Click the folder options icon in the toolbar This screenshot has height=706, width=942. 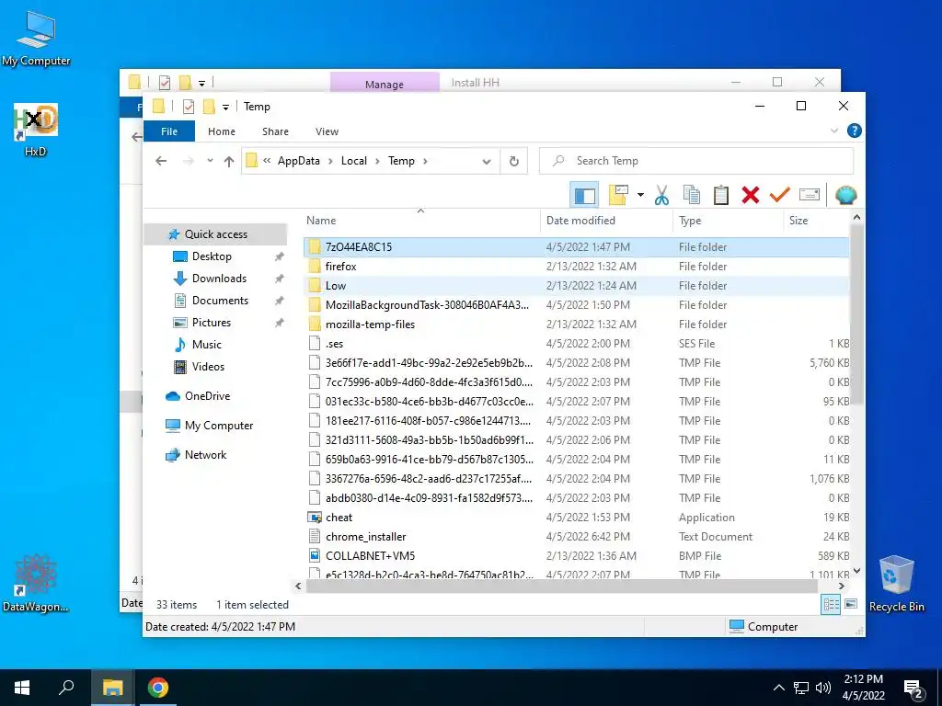click(x=619, y=195)
